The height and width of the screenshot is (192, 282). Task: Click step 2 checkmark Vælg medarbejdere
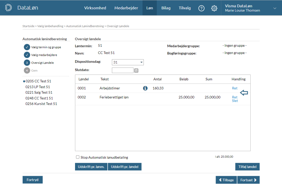click(x=27, y=55)
